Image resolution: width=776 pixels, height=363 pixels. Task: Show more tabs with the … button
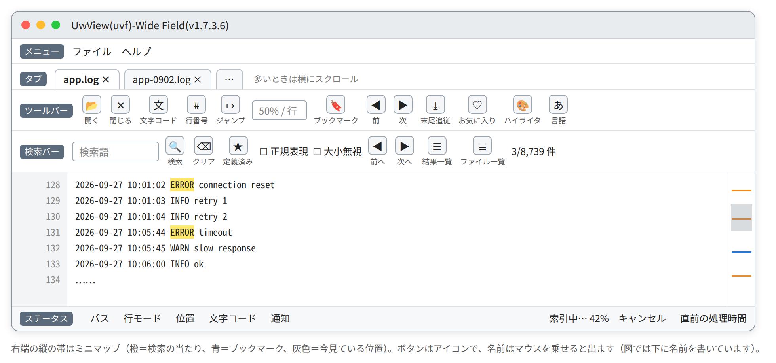coord(229,79)
